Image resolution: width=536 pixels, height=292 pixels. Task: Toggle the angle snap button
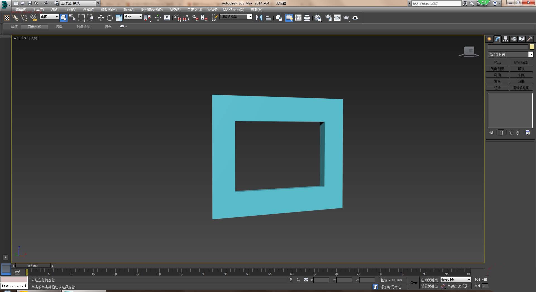186,18
